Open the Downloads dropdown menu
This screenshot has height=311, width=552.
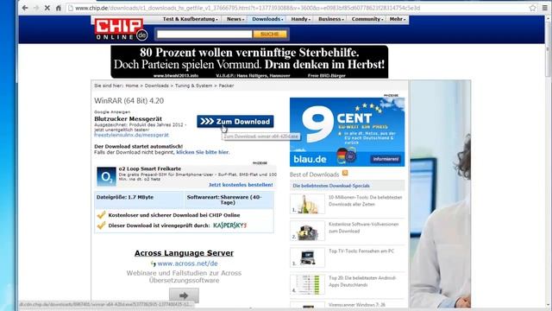[267, 19]
